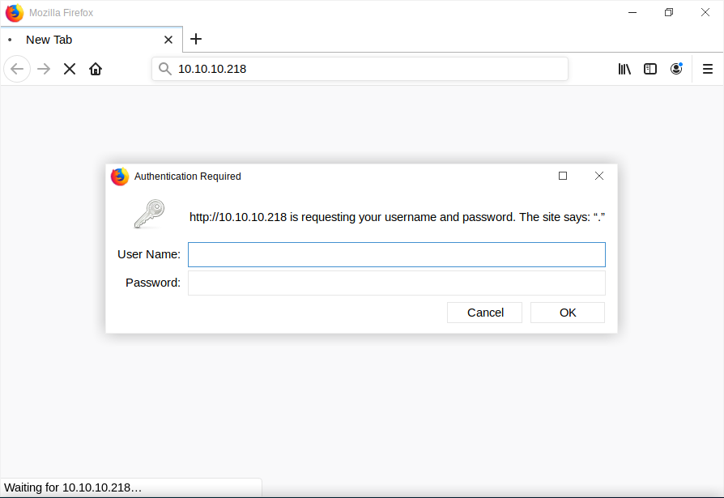Click the search magnifier in address bar
This screenshot has height=498, width=724.
165,69
